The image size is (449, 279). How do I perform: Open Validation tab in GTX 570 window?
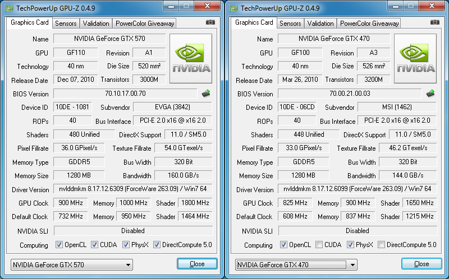tap(96, 24)
